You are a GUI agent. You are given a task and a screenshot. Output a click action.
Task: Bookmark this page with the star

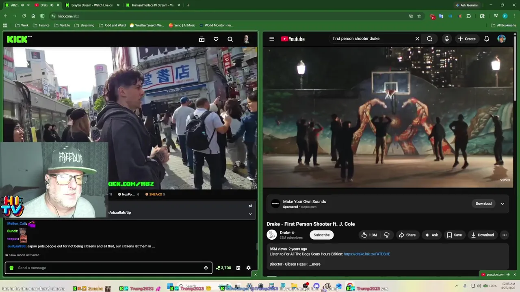coord(419,16)
